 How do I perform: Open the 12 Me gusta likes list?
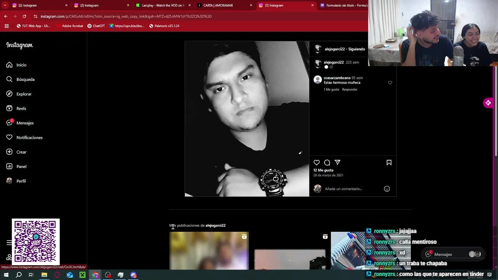click(x=323, y=170)
